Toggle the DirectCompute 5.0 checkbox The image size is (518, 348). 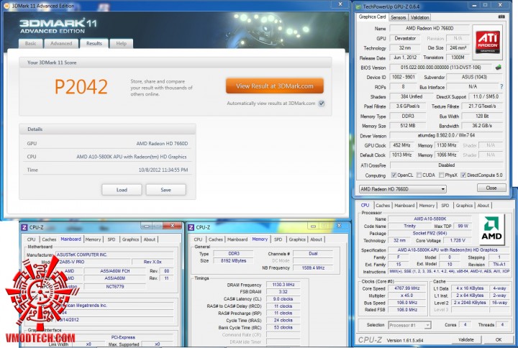463,175
